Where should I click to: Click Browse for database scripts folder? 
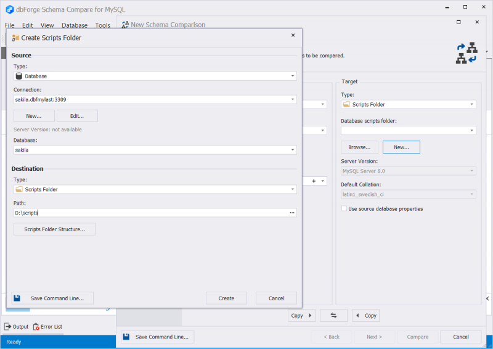[x=359, y=147]
